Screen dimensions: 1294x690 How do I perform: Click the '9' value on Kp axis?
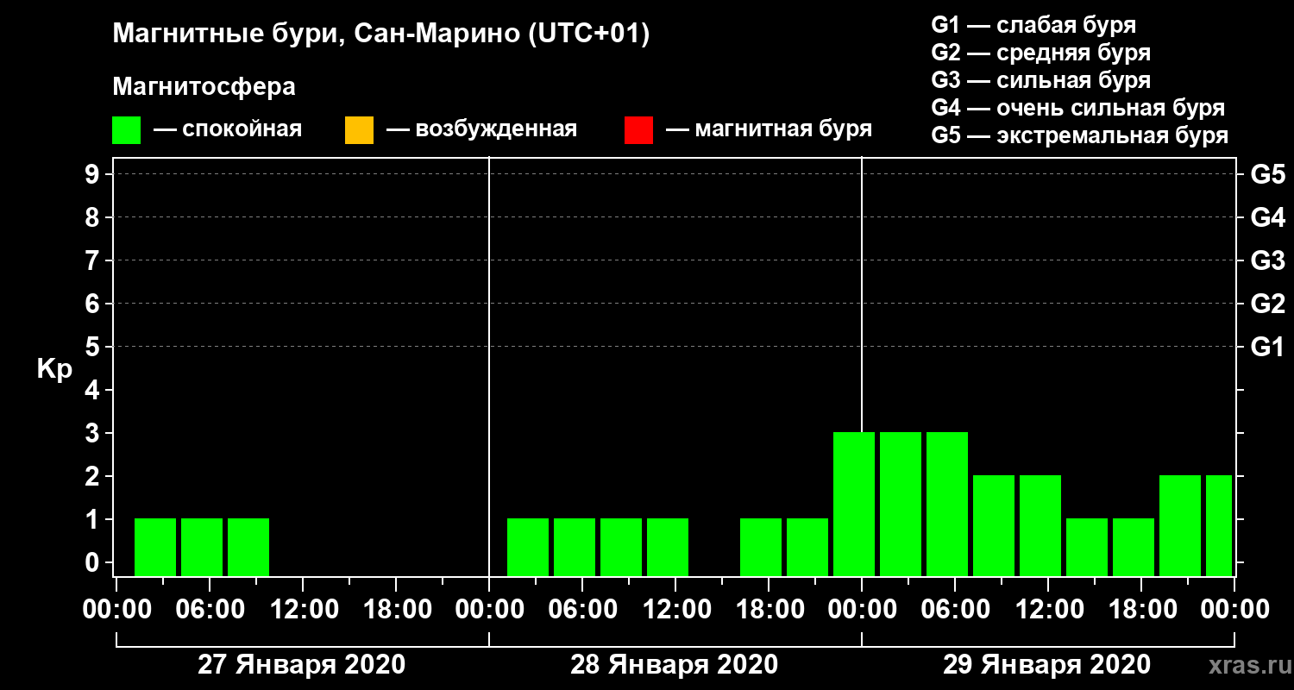point(94,174)
